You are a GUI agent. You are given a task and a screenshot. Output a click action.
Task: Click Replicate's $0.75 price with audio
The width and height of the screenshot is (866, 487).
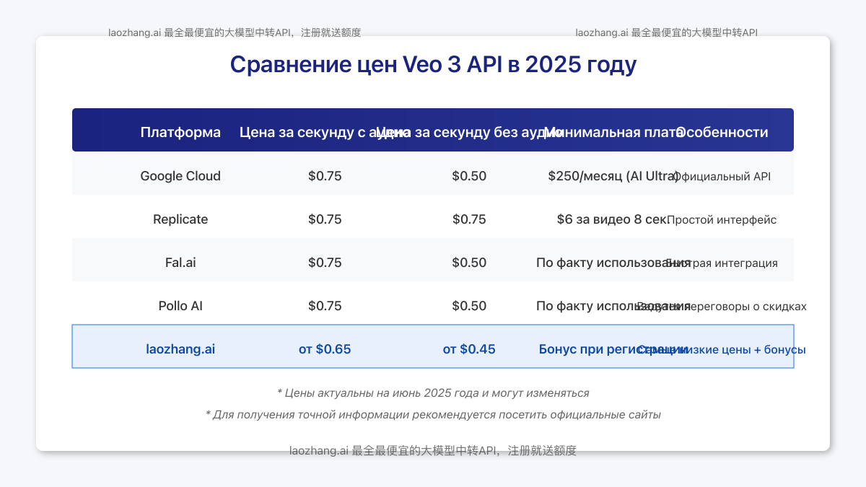coord(325,219)
